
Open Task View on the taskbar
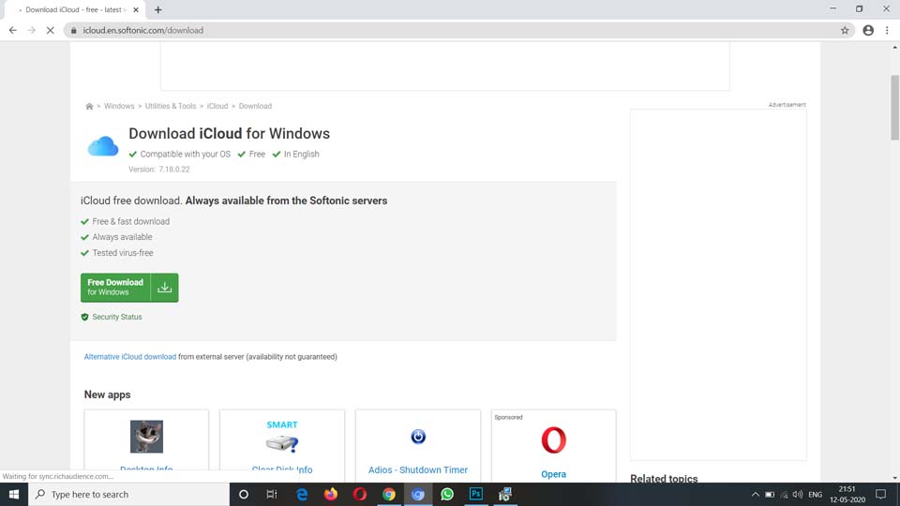tap(272, 494)
